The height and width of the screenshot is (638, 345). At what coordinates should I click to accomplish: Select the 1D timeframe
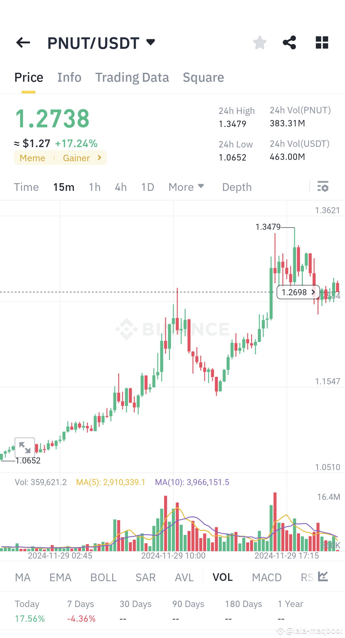coord(147,187)
